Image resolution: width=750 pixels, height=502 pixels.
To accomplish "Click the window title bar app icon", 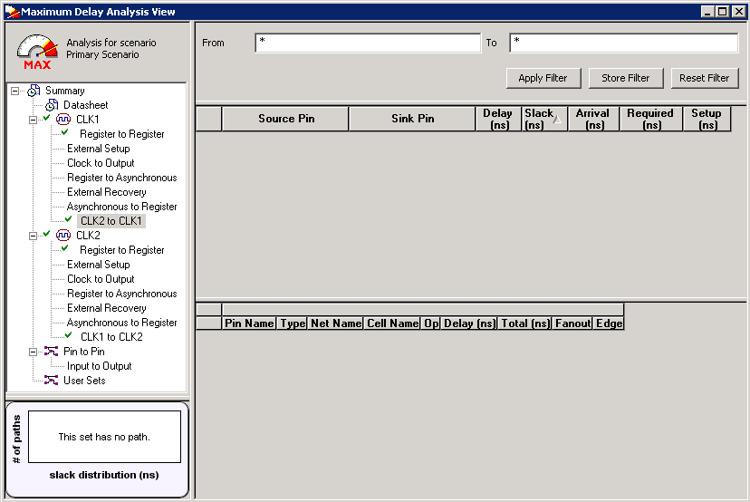I will pyautogui.click(x=12, y=12).
